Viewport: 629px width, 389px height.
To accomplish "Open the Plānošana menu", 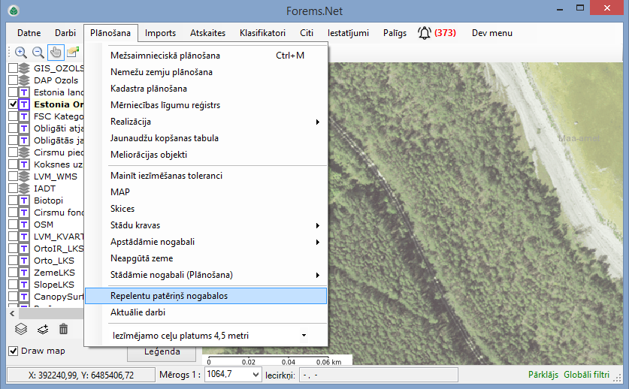I will point(110,33).
